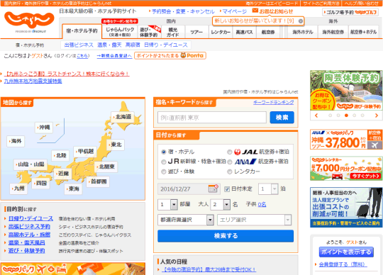Open the calendar date picker icon
The height and width of the screenshot is (275, 383).
(x=213, y=189)
